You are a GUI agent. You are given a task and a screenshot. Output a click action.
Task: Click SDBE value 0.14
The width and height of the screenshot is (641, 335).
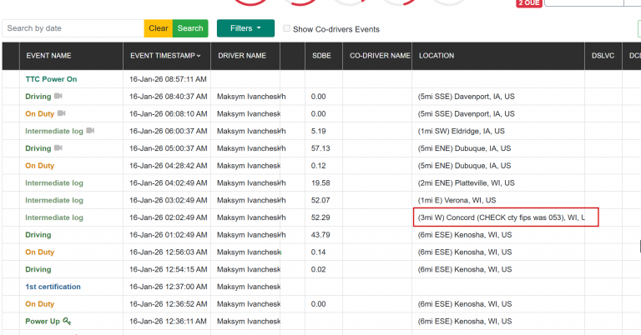(319, 252)
